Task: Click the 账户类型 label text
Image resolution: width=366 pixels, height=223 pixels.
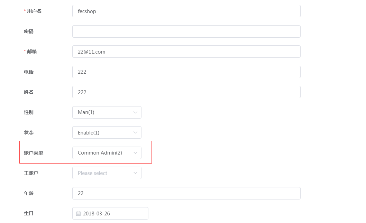Action: tap(33, 153)
